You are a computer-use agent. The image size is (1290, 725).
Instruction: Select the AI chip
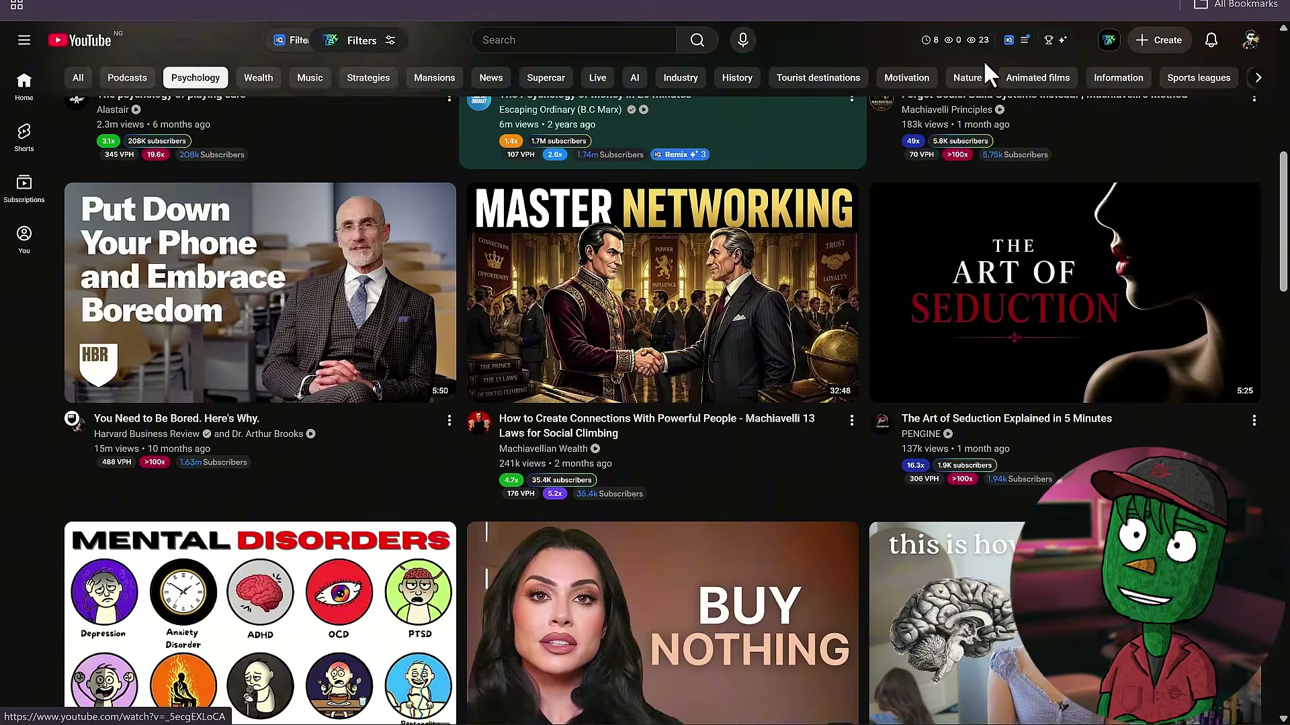click(635, 78)
